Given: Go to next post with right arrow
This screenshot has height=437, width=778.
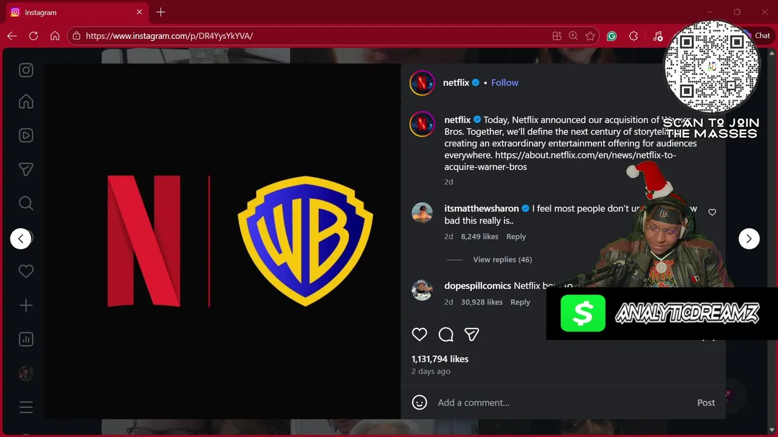Looking at the screenshot, I should pyautogui.click(x=749, y=239).
